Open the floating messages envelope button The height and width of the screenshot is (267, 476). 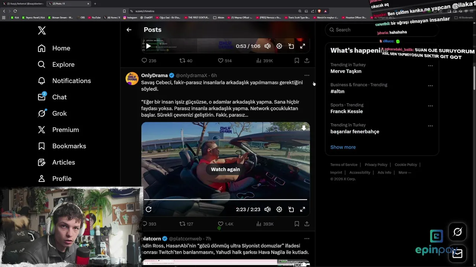(x=457, y=253)
